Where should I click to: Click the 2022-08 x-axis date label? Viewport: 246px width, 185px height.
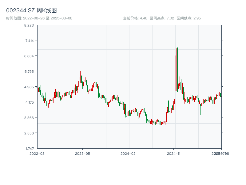tap(37, 153)
